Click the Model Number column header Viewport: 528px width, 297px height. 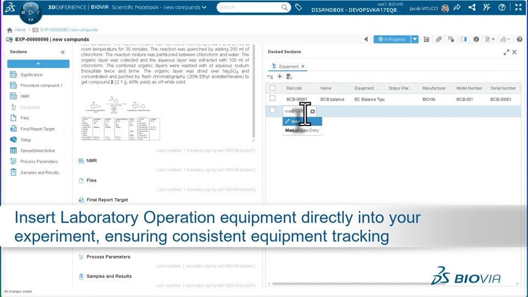pos(469,88)
